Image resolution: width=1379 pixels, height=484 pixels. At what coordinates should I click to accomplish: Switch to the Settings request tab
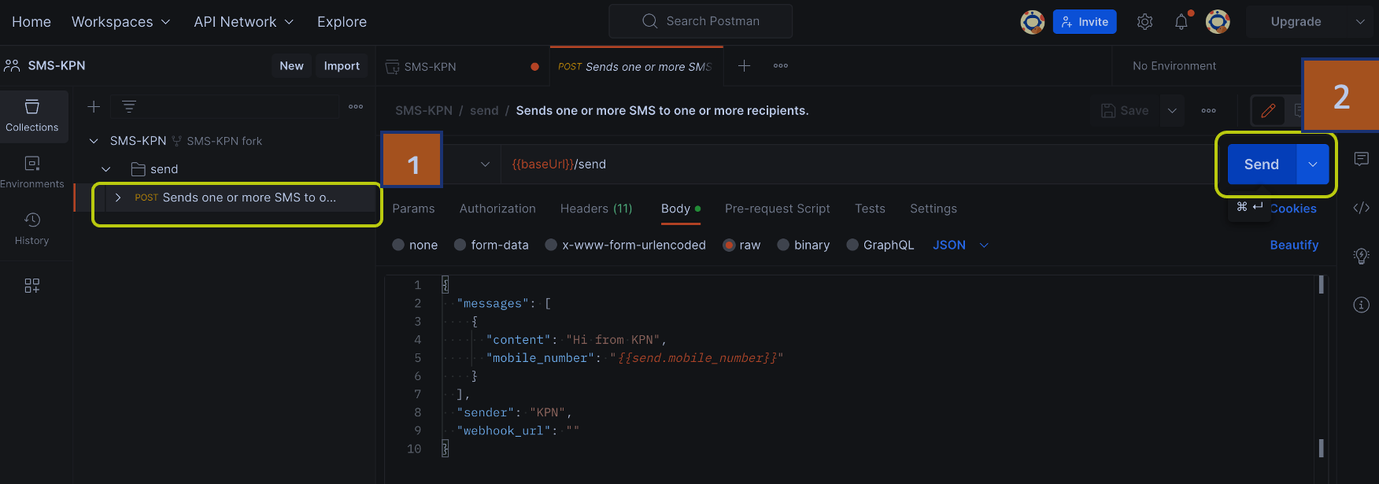pyautogui.click(x=934, y=209)
